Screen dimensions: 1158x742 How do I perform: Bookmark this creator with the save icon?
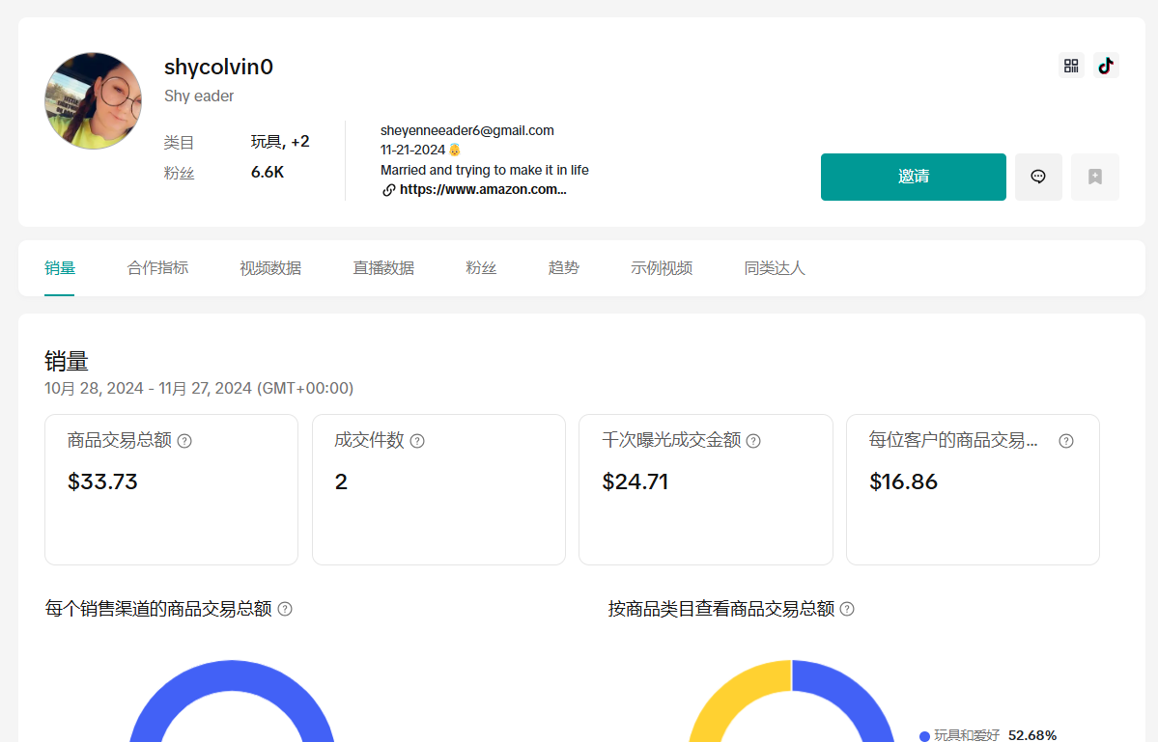pos(1095,177)
